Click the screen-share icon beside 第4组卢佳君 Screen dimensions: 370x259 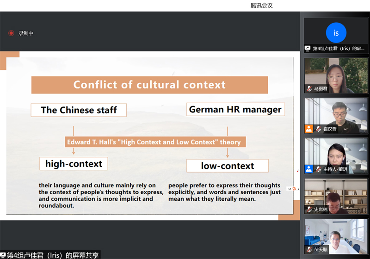click(x=308, y=49)
